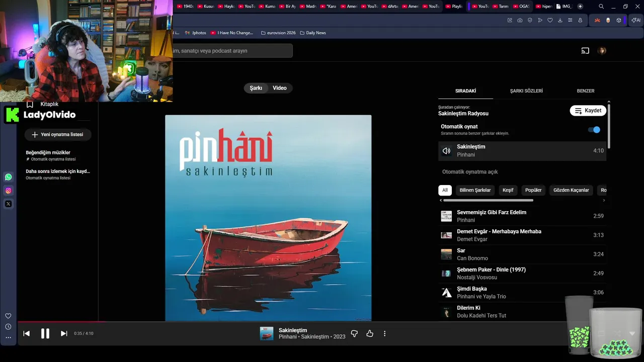Screen dimensions: 644x362
Task: Open the I Have No Change... bookmark
Action: click(232, 33)
